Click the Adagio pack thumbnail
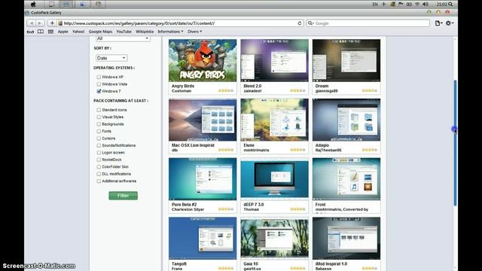The width and height of the screenshot is (482, 271). pyautogui.click(x=346, y=120)
